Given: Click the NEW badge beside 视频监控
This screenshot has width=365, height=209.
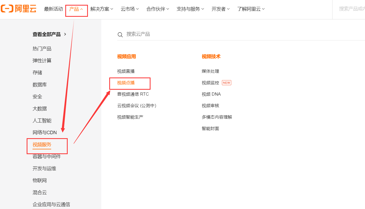Looking at the screenshot, I should pyautogui.click(x=226, y=83).
